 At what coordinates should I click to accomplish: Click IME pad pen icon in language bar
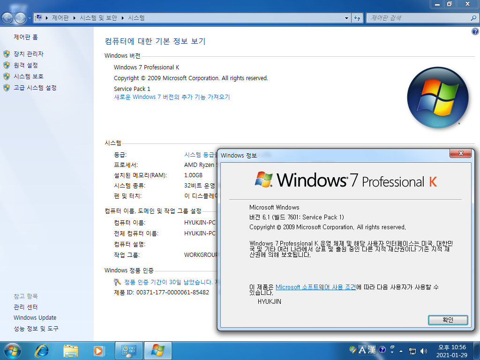352,350
